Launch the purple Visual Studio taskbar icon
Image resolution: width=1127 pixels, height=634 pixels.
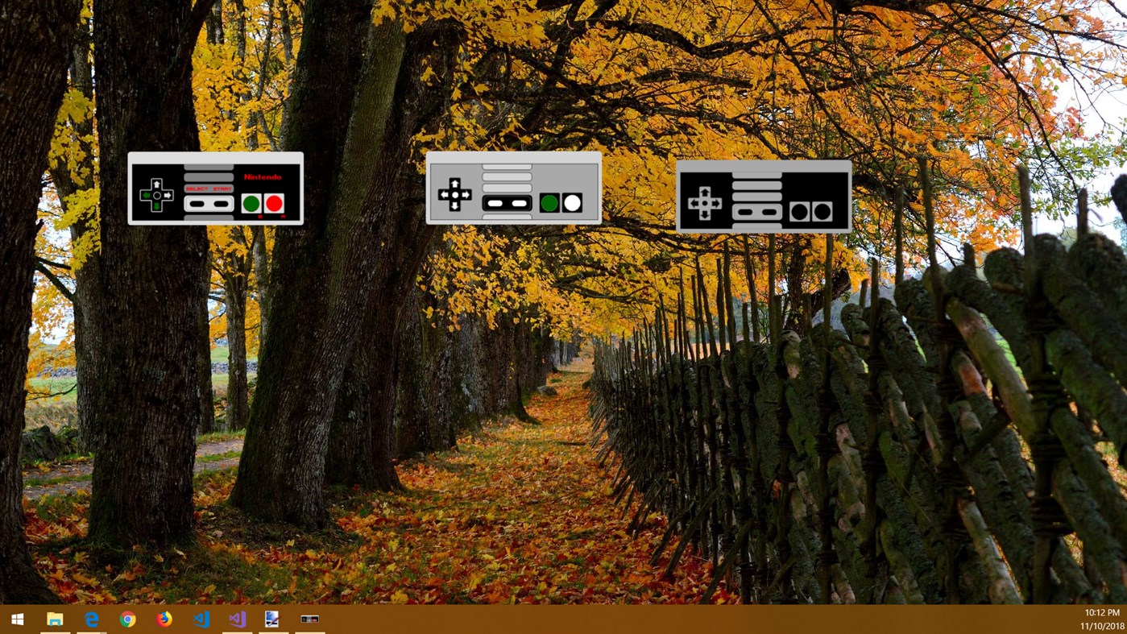(236, 619)
